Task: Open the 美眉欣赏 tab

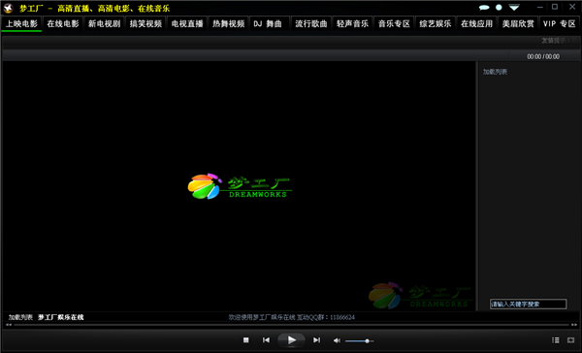Action: [x=518, y=23]
